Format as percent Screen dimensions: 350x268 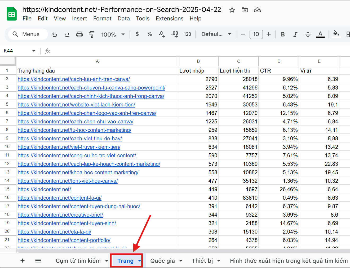coord(150,34)
